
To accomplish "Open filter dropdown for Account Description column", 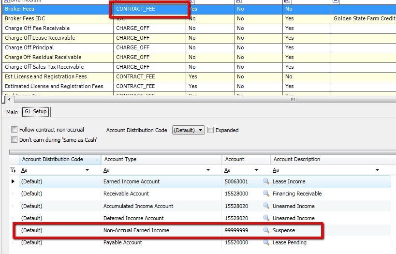I will [377, 170].
